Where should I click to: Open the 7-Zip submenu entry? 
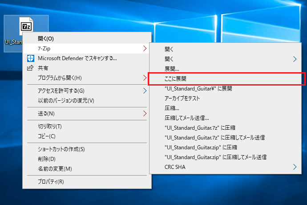87,49
